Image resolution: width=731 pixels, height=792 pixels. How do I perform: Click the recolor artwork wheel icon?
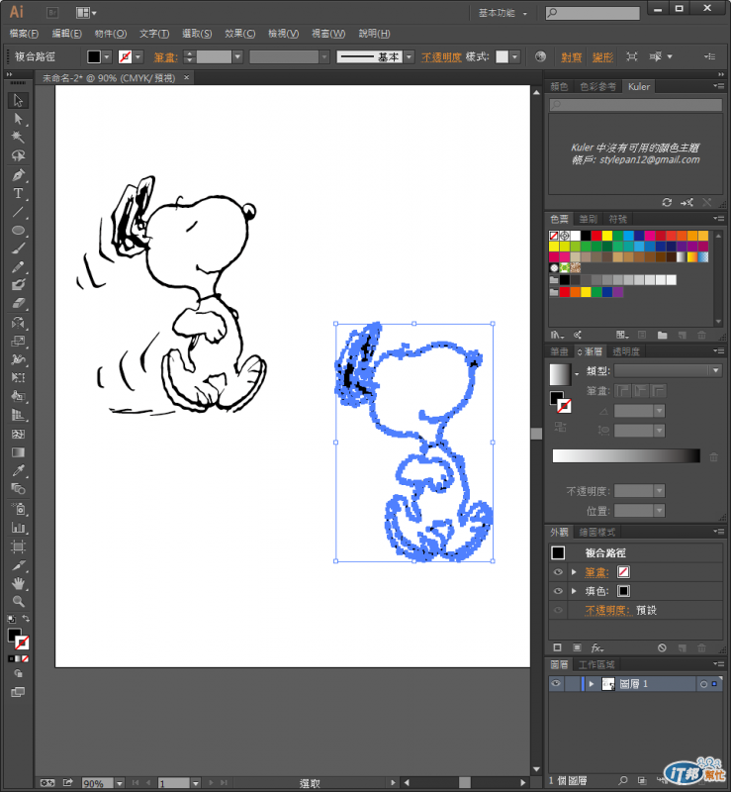click(x=540, y=56)
